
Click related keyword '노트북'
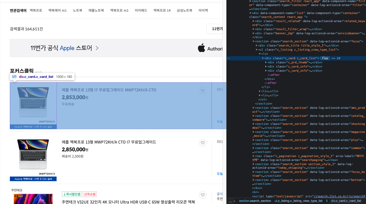click(77, 10)
